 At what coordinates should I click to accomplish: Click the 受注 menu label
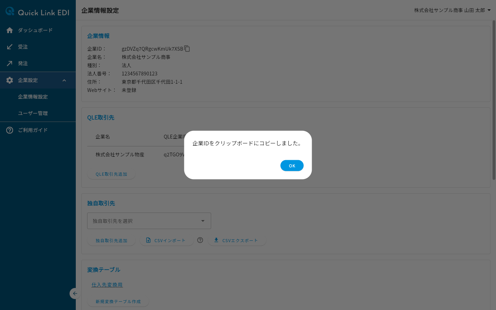pos(23,47)
